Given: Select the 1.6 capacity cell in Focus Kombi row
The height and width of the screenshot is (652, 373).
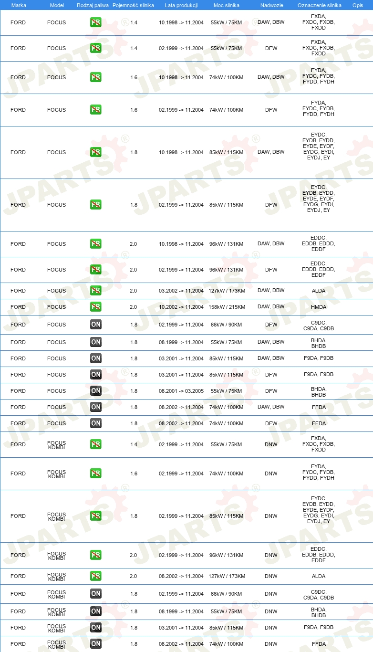Looking at the screenshot, I should [134, 473].
